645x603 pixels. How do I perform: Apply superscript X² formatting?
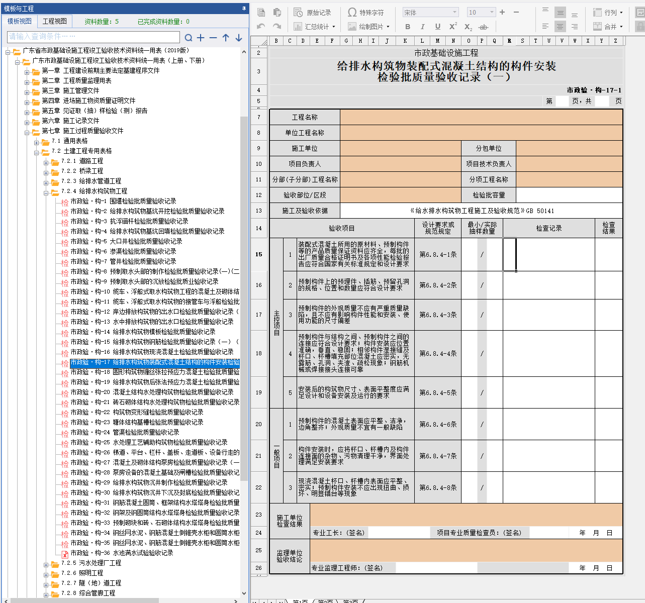click(453, 27)
